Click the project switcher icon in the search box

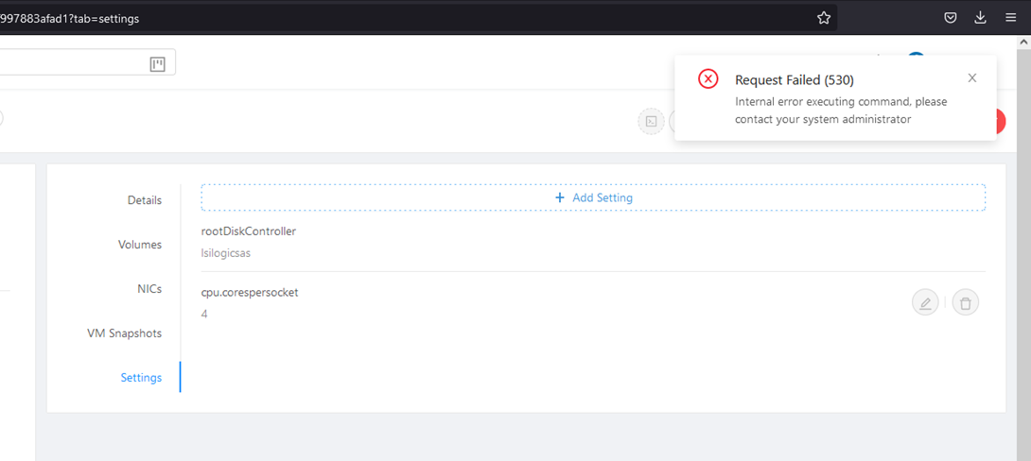157,63
